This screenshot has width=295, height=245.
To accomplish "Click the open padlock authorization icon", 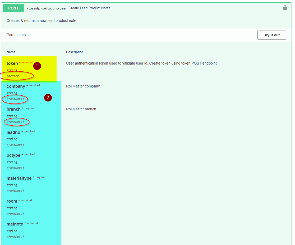I will 285,8.
